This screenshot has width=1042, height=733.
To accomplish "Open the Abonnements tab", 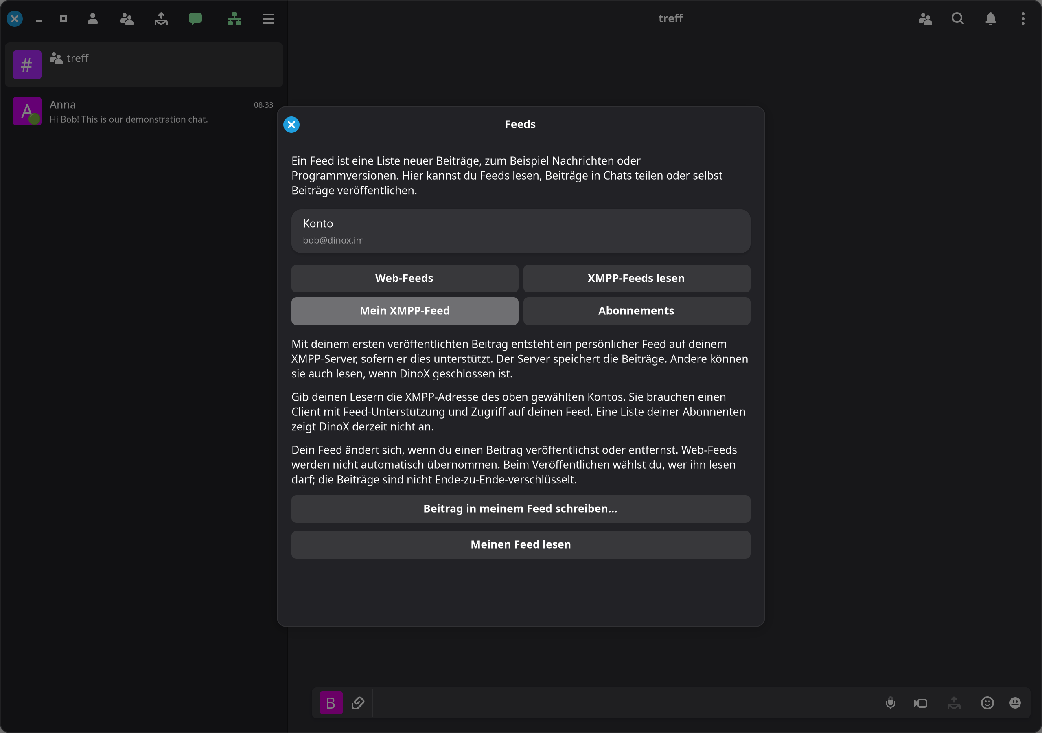I will pyautogui.click(x=636, y=311).
